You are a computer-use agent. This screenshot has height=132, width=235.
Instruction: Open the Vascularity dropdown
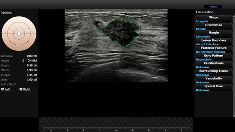point(213,80)
